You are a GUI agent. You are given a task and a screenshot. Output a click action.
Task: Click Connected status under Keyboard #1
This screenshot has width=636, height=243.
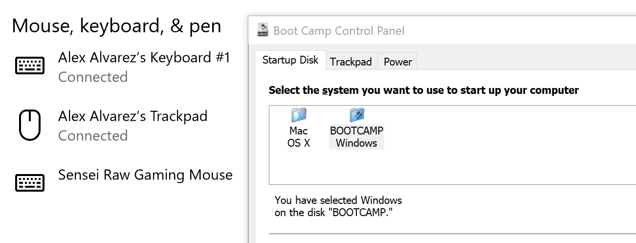click(93, 77)
